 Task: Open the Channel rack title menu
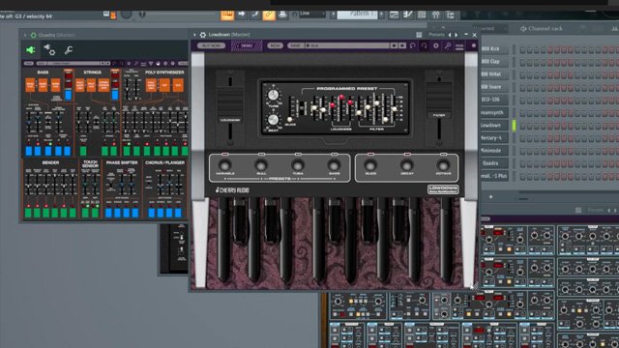541,28
